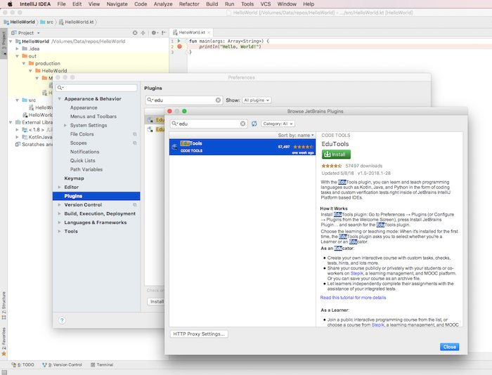Click the EduTools plugin icon in results list

point(174,147)
